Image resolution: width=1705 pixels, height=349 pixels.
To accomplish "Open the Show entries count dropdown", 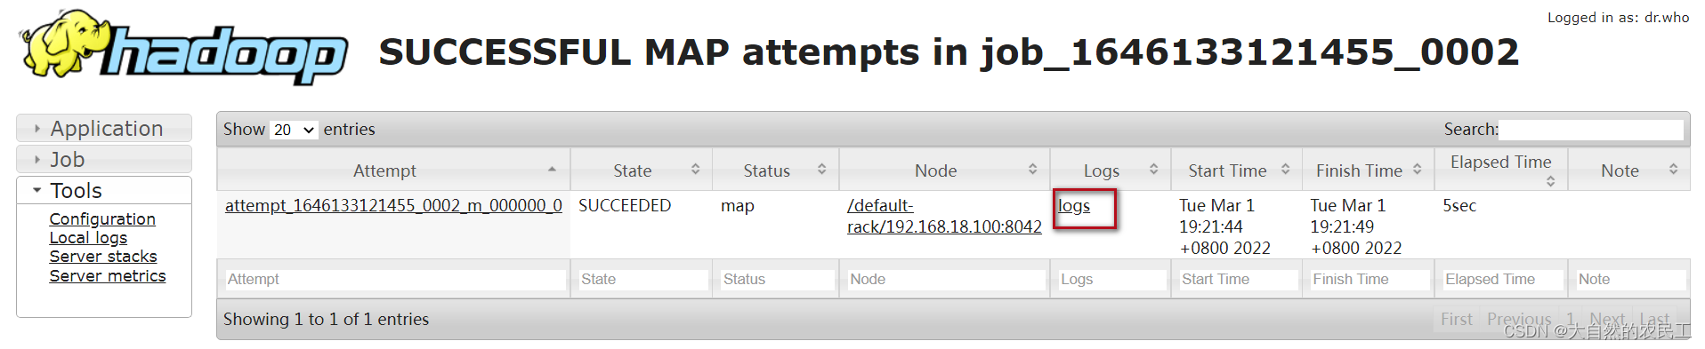I will (294, 130).
